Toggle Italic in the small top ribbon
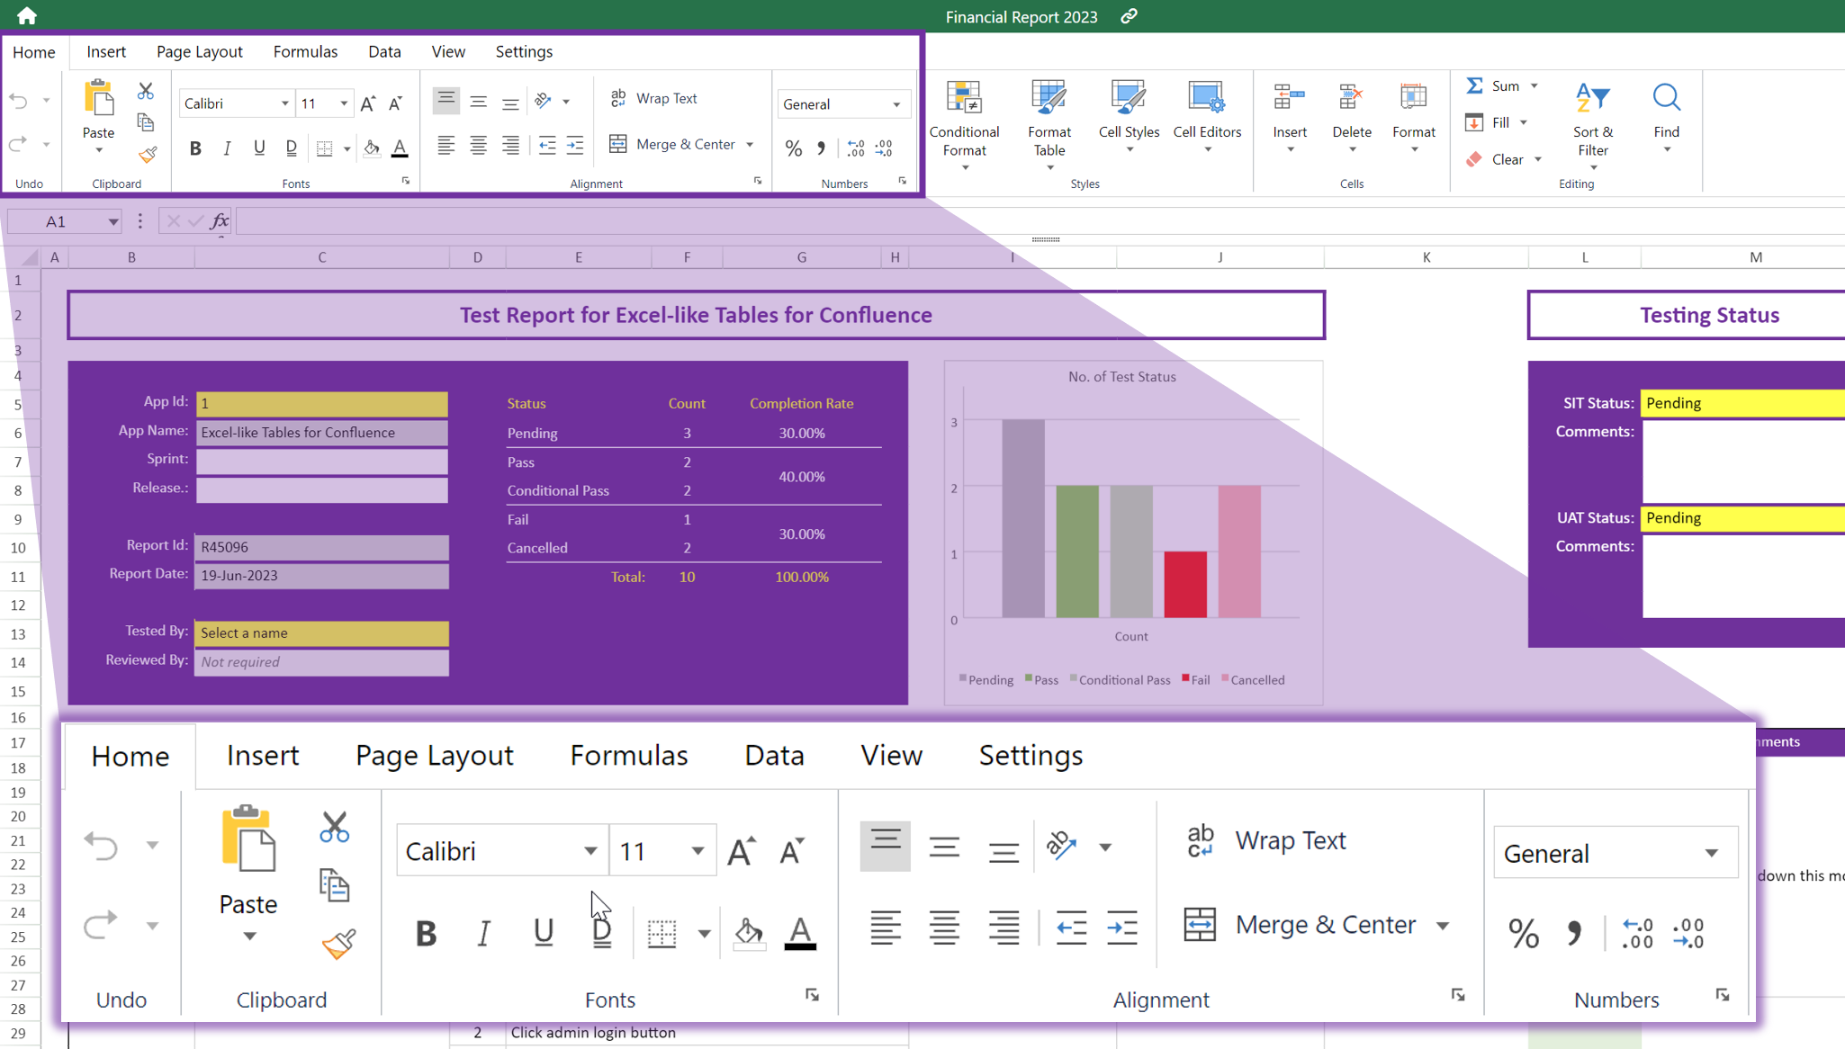Viewport: 1845px width, 1049px height. click(x=227, y=148)
